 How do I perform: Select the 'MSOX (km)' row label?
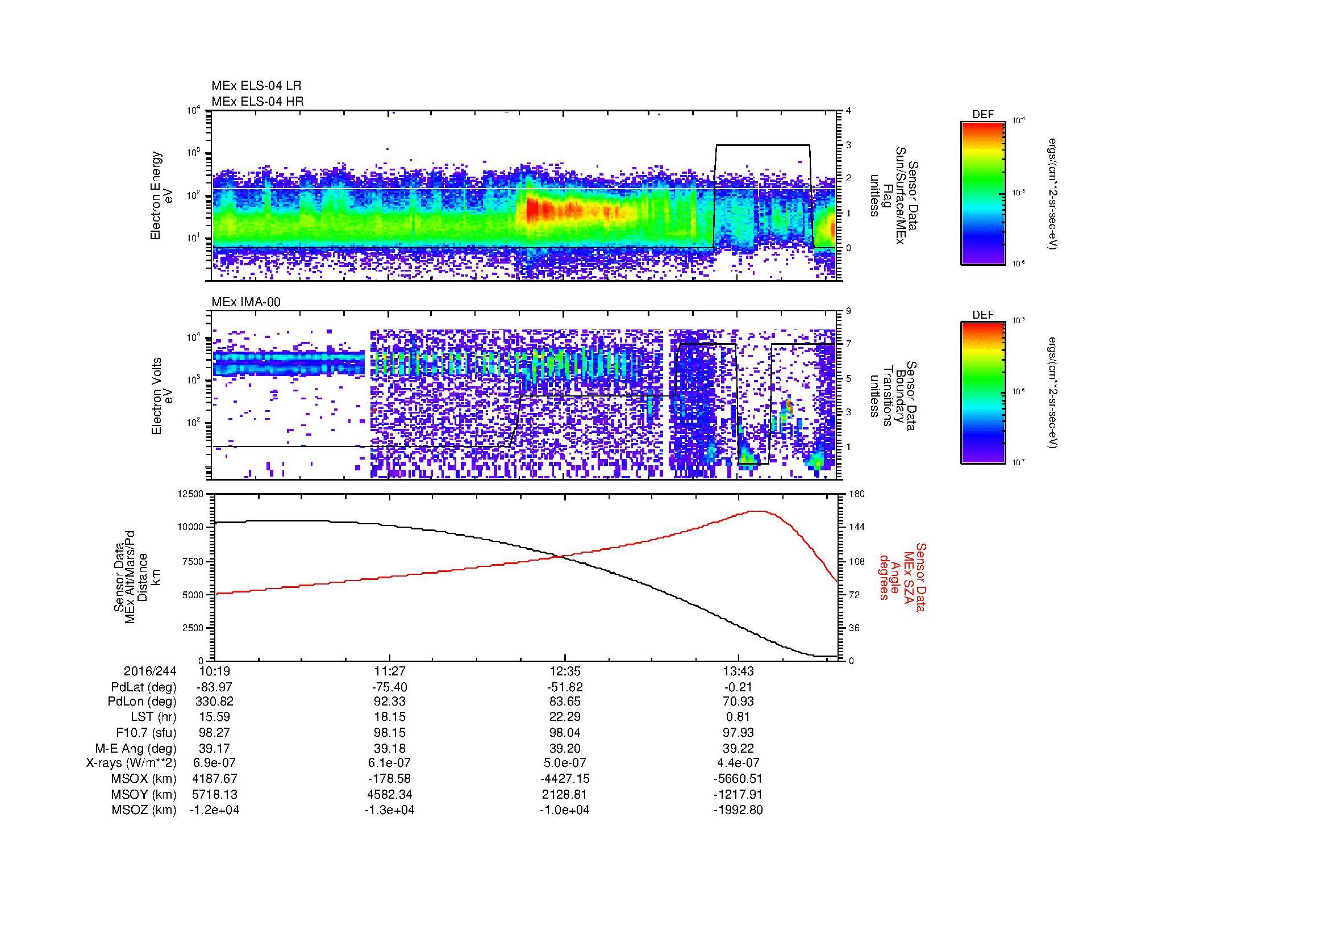144,779
